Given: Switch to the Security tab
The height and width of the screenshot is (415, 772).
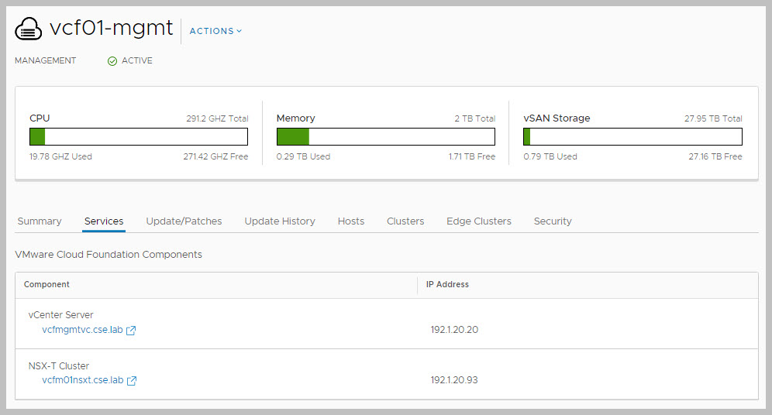Looking at the screenshot, I should (553, 221).
